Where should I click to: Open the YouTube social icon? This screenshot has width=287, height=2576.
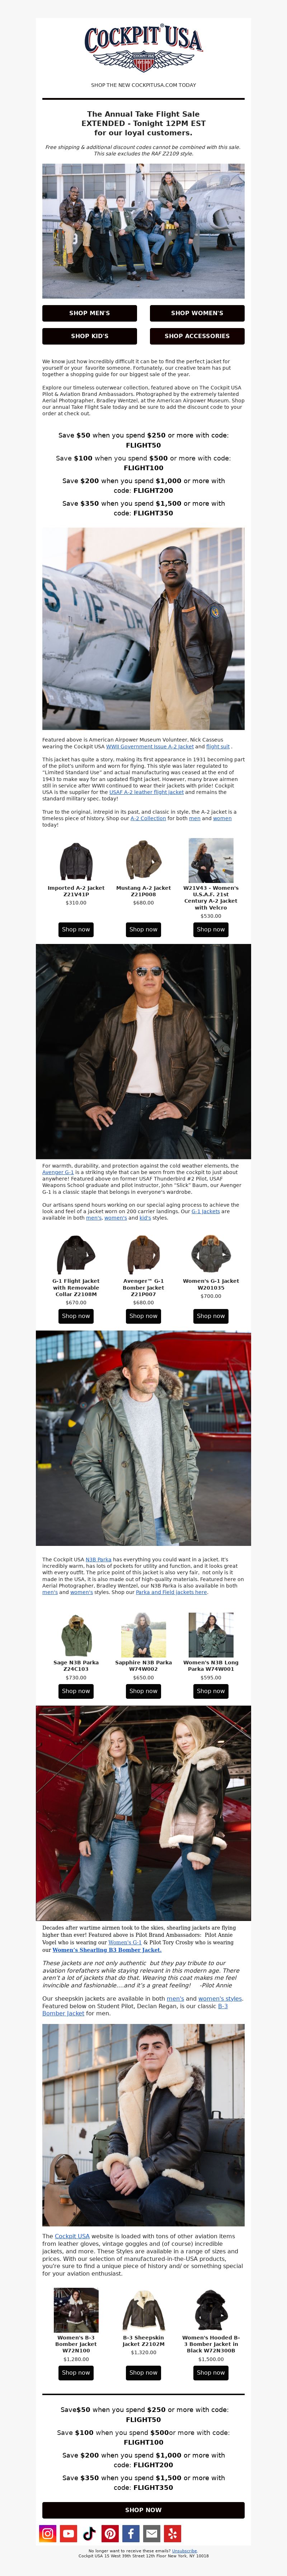[69, 2533]
